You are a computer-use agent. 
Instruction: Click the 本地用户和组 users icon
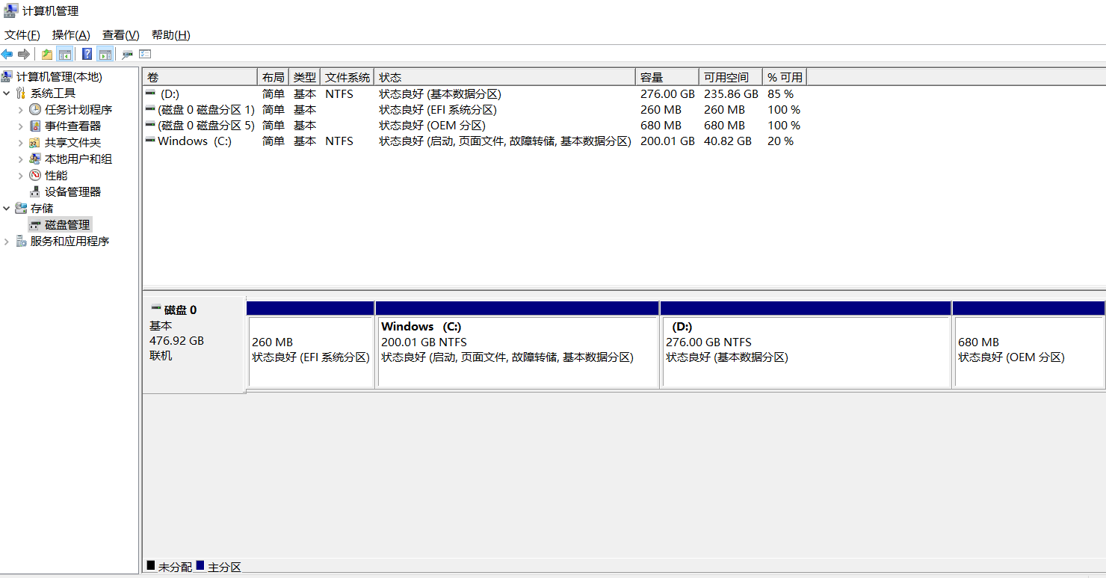click(x=35, y=159)
